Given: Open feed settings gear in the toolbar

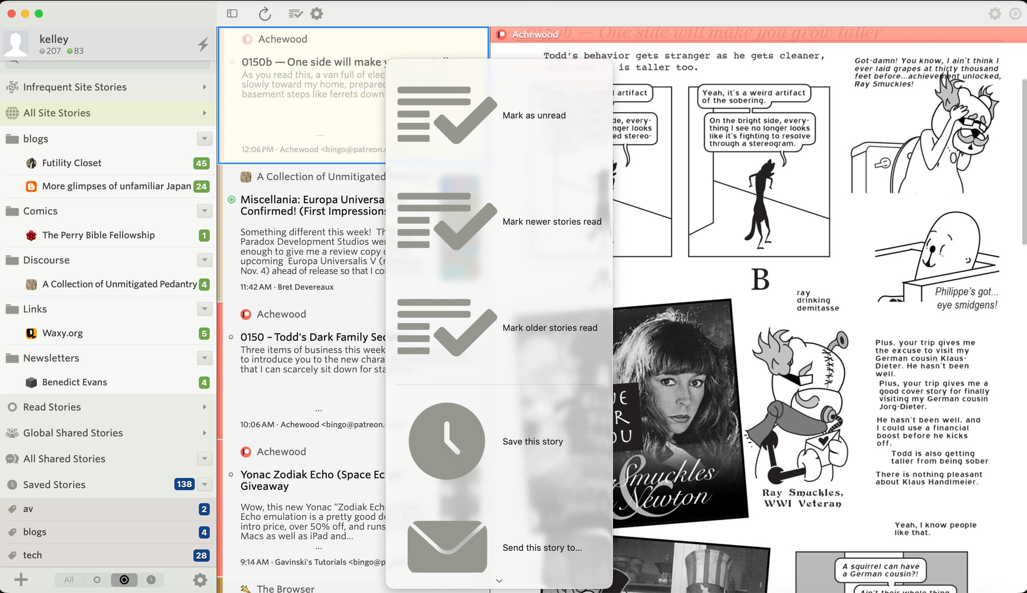Looking at the screenshot, I should [317, 13].
